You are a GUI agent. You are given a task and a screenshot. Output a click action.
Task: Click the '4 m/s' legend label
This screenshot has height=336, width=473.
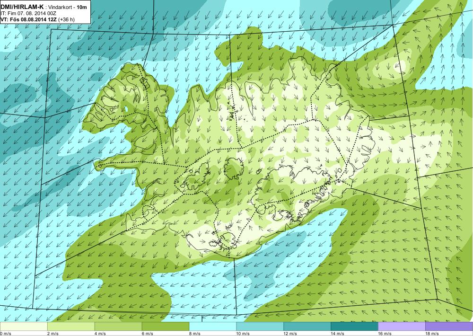(x=100, y=334)
